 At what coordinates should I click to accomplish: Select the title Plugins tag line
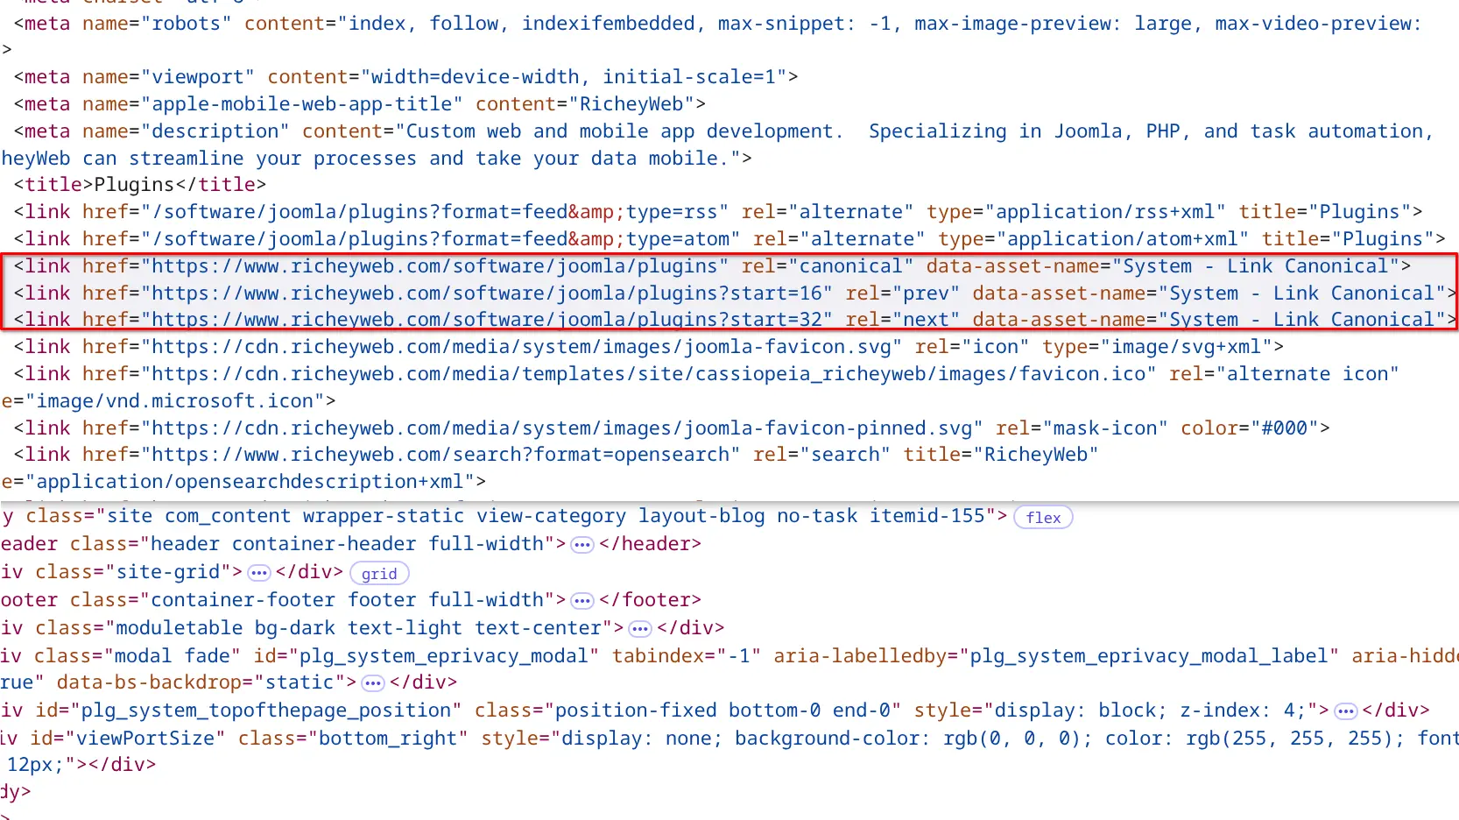[x=140, y=185]
